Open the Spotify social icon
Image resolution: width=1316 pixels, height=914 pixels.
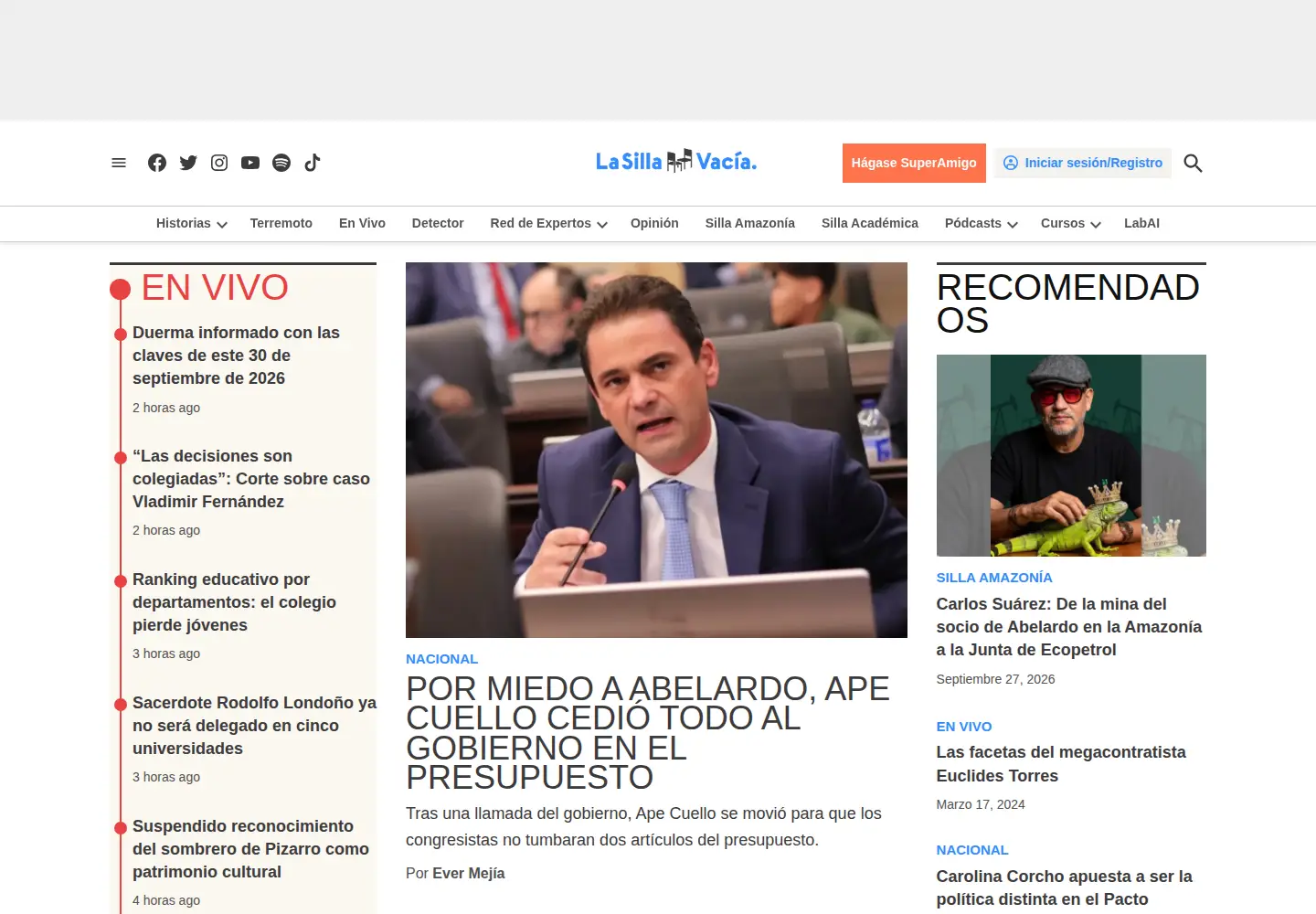click(281, 163)
